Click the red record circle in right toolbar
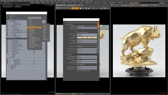The width and height of the screenshot is (168, 95). coord(114,5)
